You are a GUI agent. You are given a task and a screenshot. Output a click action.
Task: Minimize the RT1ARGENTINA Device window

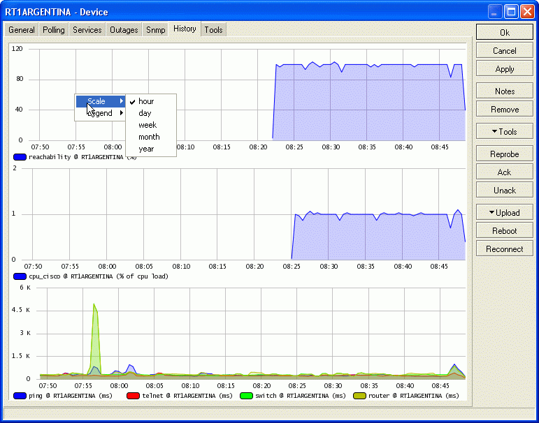click(x=495, y=12)
